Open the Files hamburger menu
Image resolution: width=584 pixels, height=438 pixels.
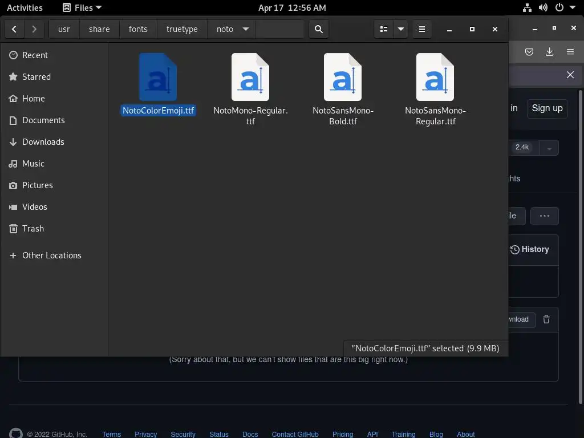tap(422, 29)
